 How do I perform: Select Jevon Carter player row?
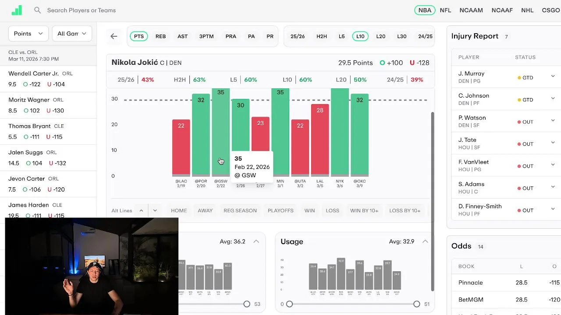tap(48, 184)
